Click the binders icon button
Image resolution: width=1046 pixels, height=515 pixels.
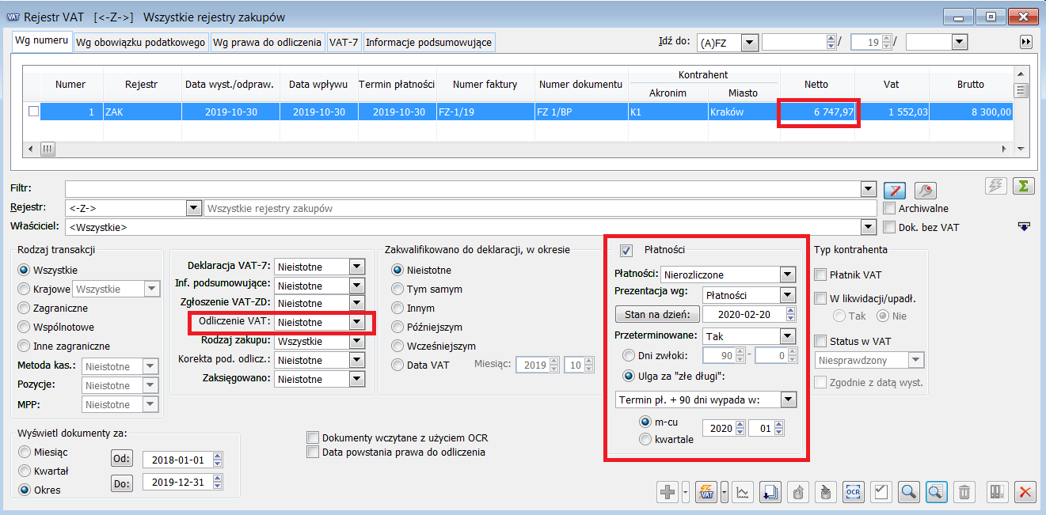point(998,492)
